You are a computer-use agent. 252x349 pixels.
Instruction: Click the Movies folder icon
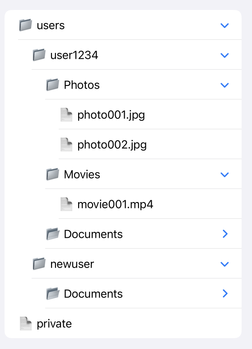click(53, 174)
